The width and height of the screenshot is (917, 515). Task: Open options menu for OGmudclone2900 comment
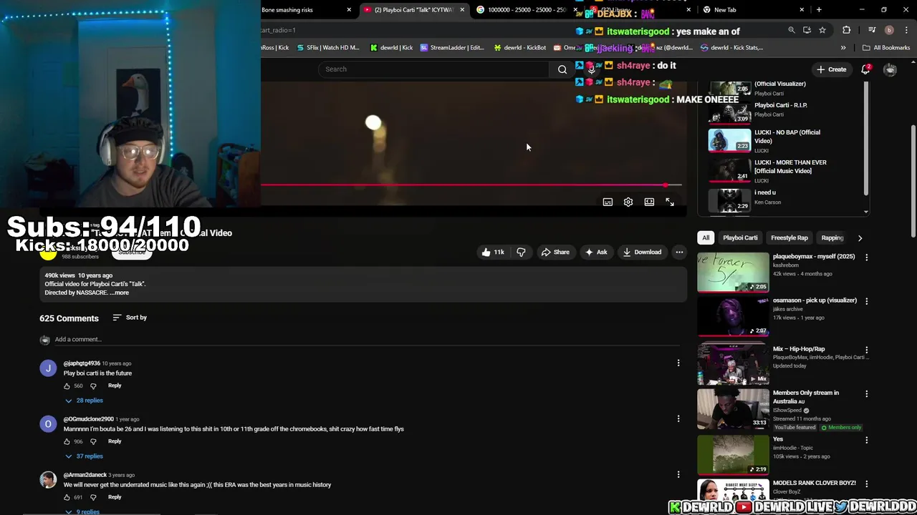(x=678, y=419)
